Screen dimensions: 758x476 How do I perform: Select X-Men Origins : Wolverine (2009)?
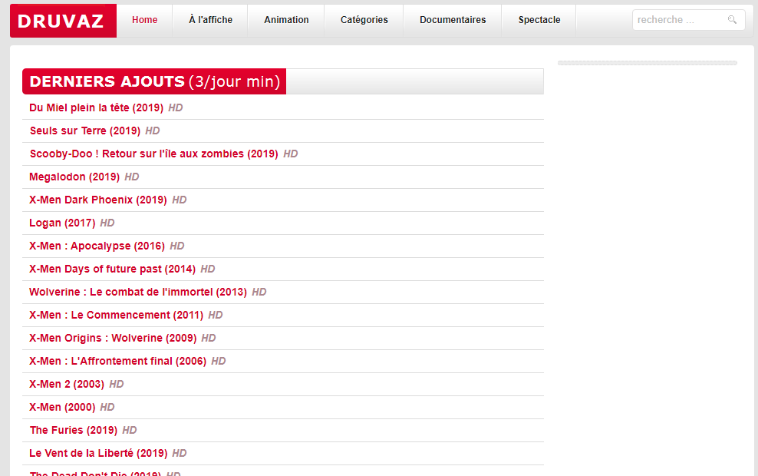(x=113, y=338)
